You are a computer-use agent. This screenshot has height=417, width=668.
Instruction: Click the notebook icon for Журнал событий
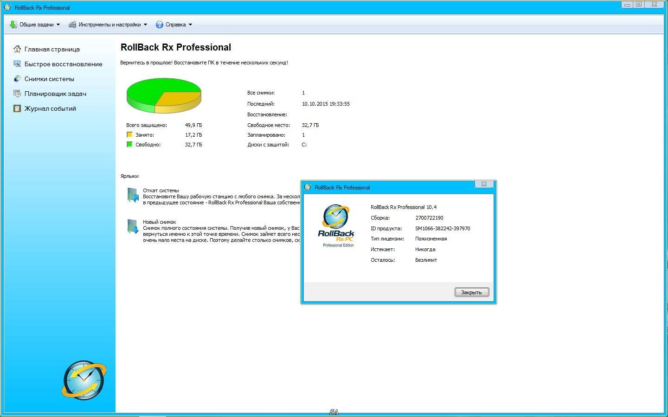pyautogui.click(x=17, y=108)
